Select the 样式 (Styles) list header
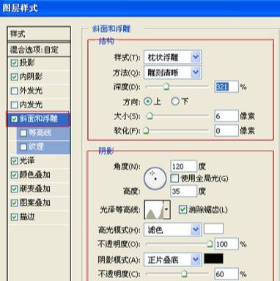This screenshot has height=281, width=280. pyautogui.click(x=39, y=34)
